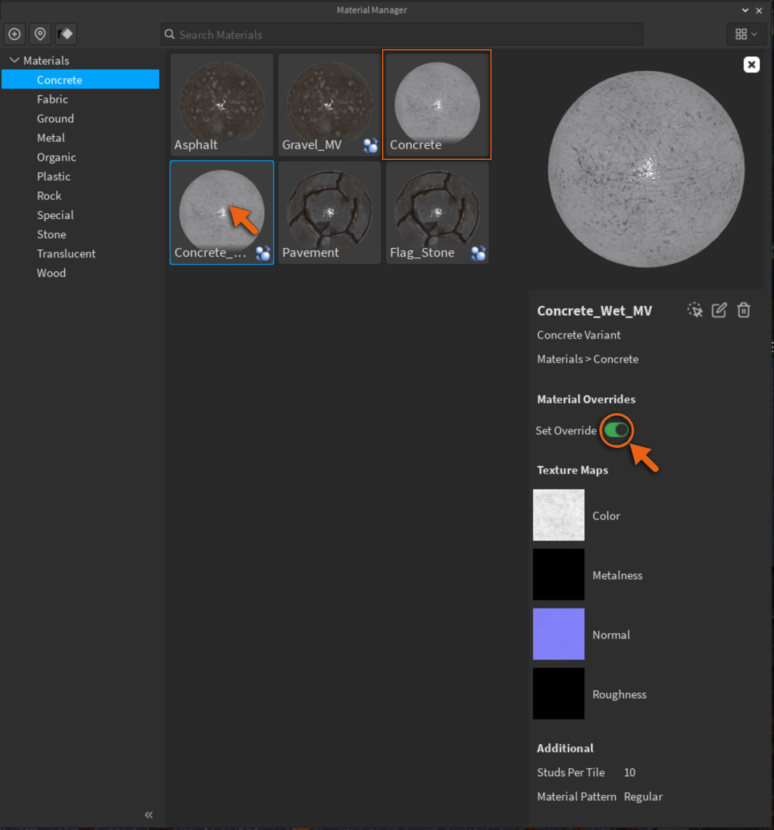Open the grid view type dropdown
The image size is (774, 830).
(x=746, y=34)
